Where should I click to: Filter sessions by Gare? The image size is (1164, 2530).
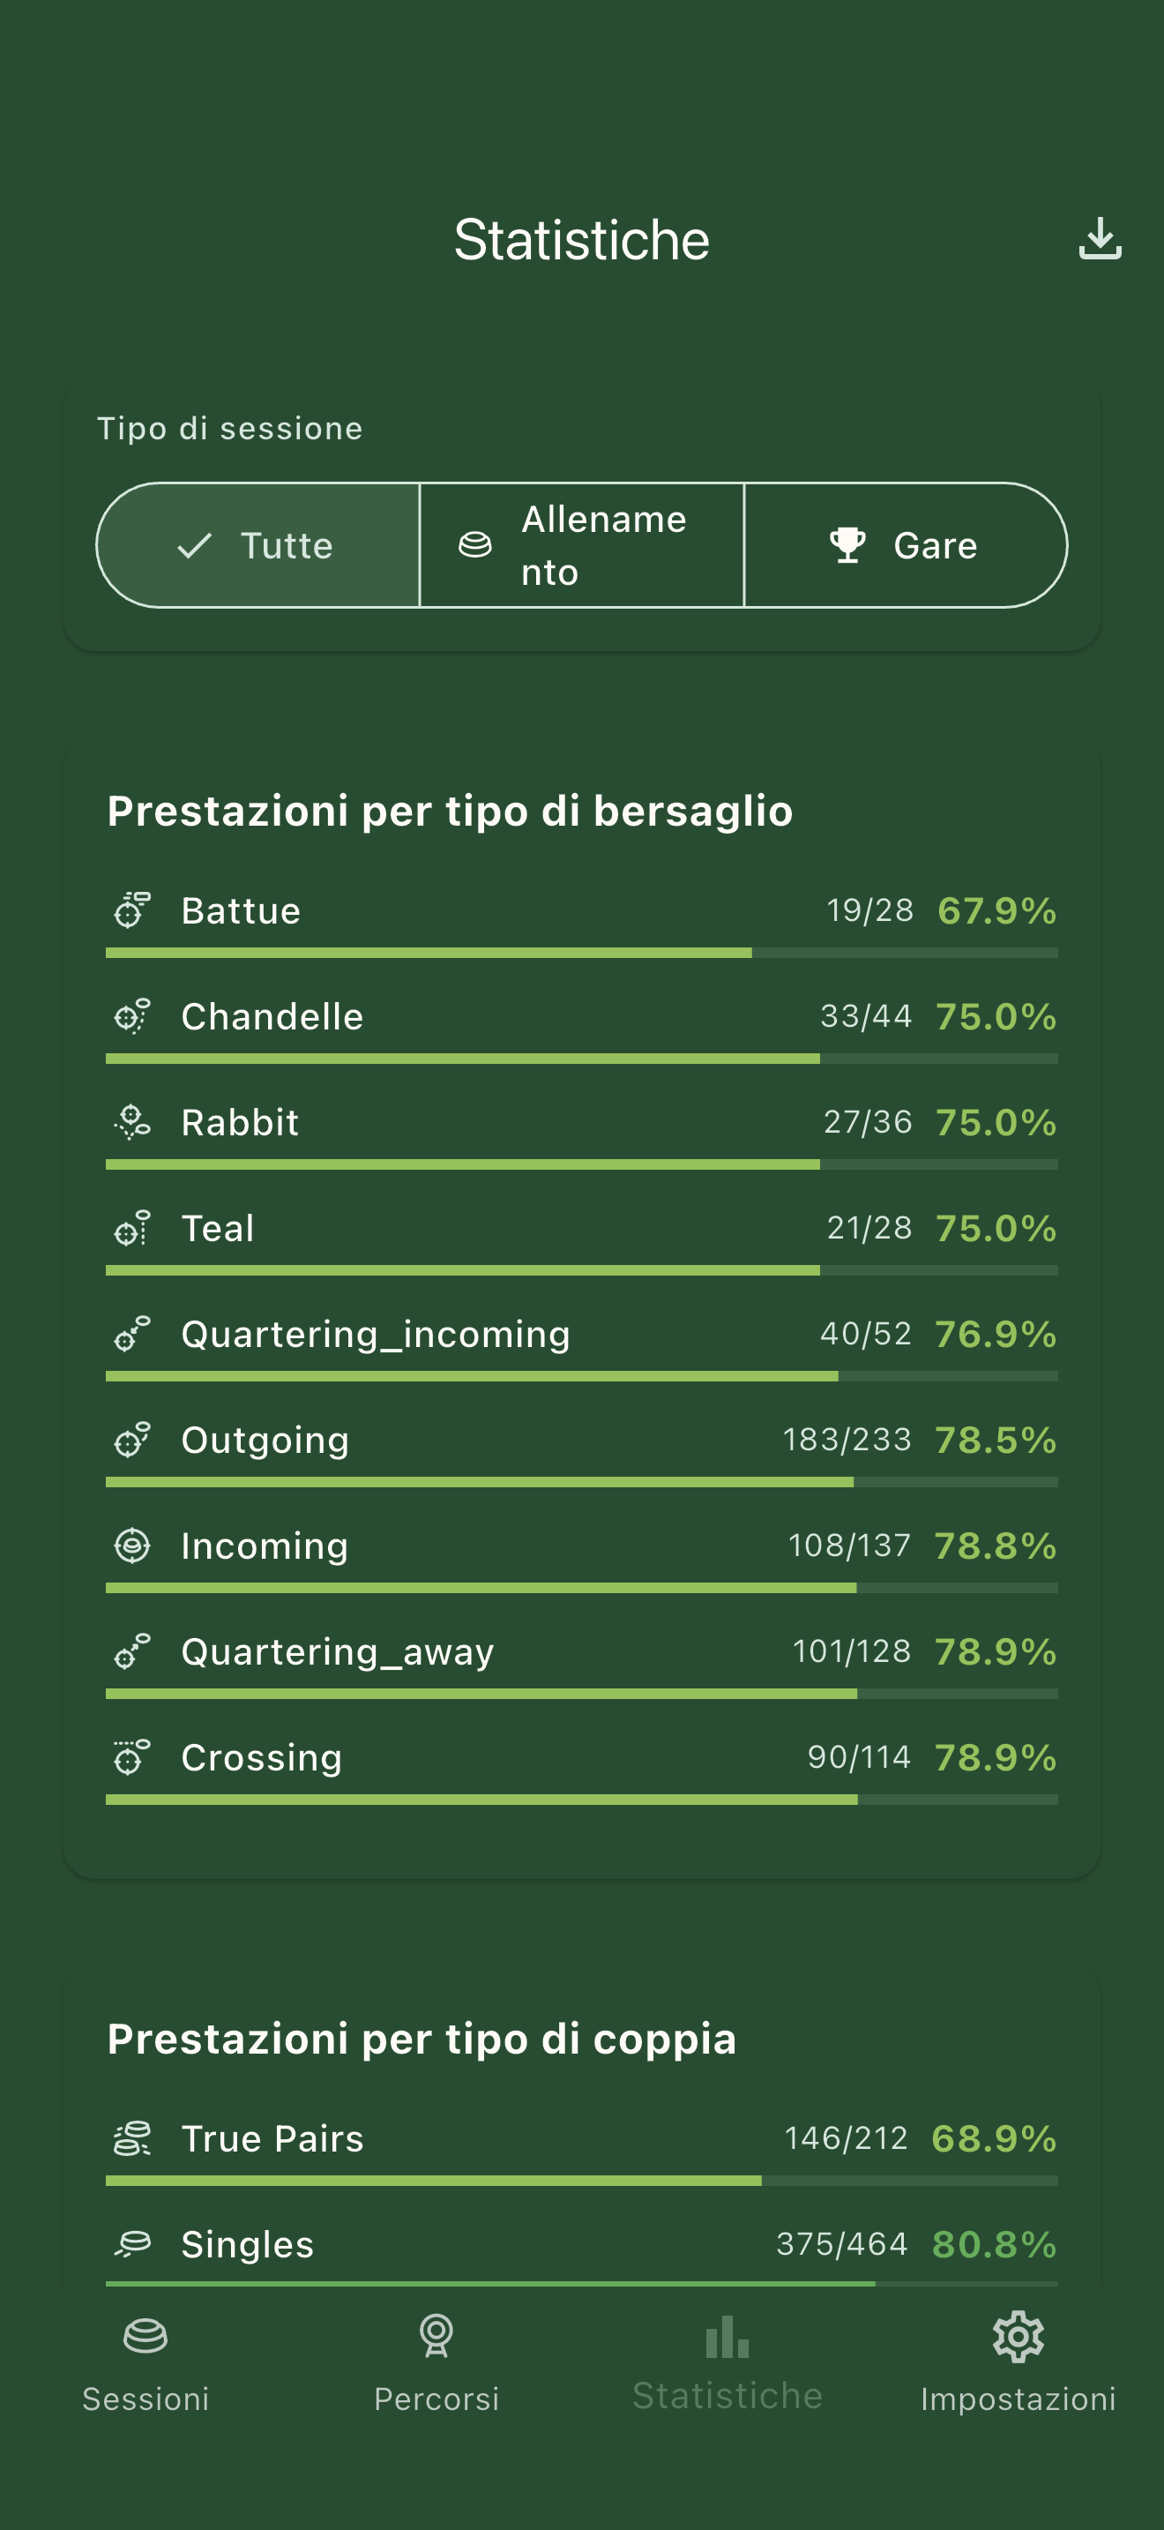pos(904,545)
